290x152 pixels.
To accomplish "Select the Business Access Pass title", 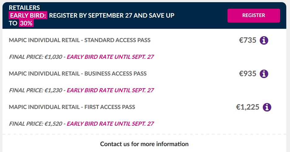I will pyautogui.click(x=78, y=74).
